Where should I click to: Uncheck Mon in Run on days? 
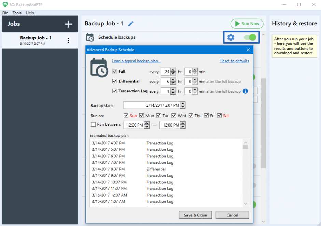[141, 115]
